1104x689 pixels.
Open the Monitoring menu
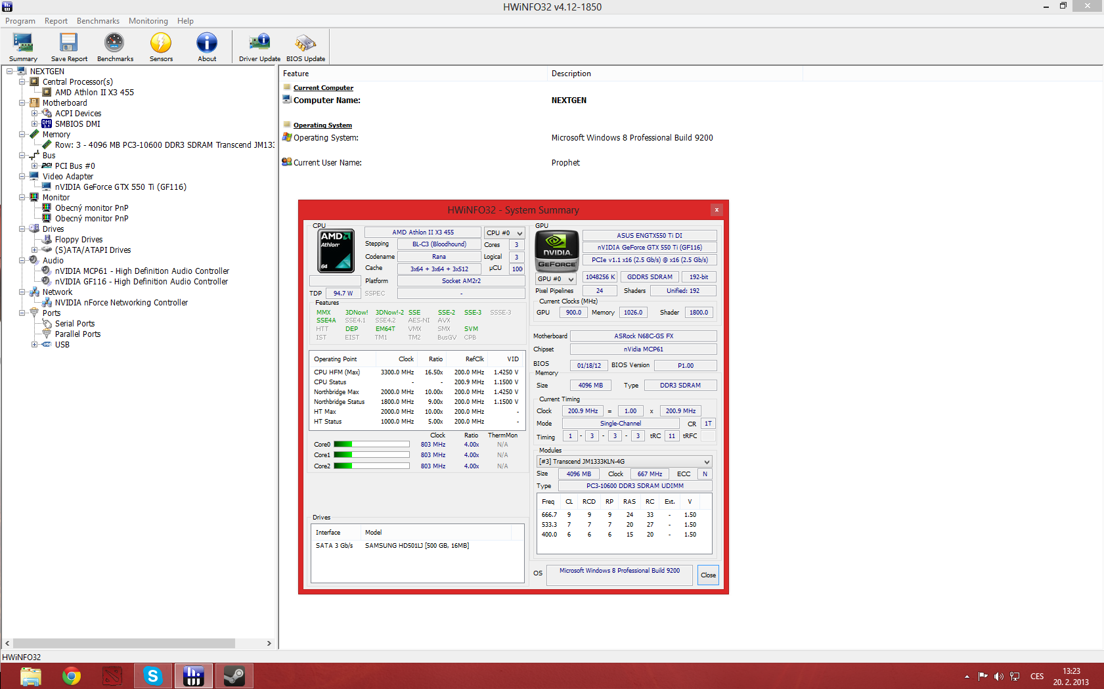[148, 21]
